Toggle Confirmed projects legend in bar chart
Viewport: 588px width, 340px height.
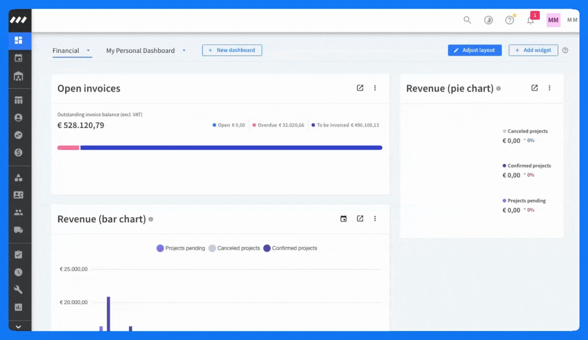click(290, 248)
